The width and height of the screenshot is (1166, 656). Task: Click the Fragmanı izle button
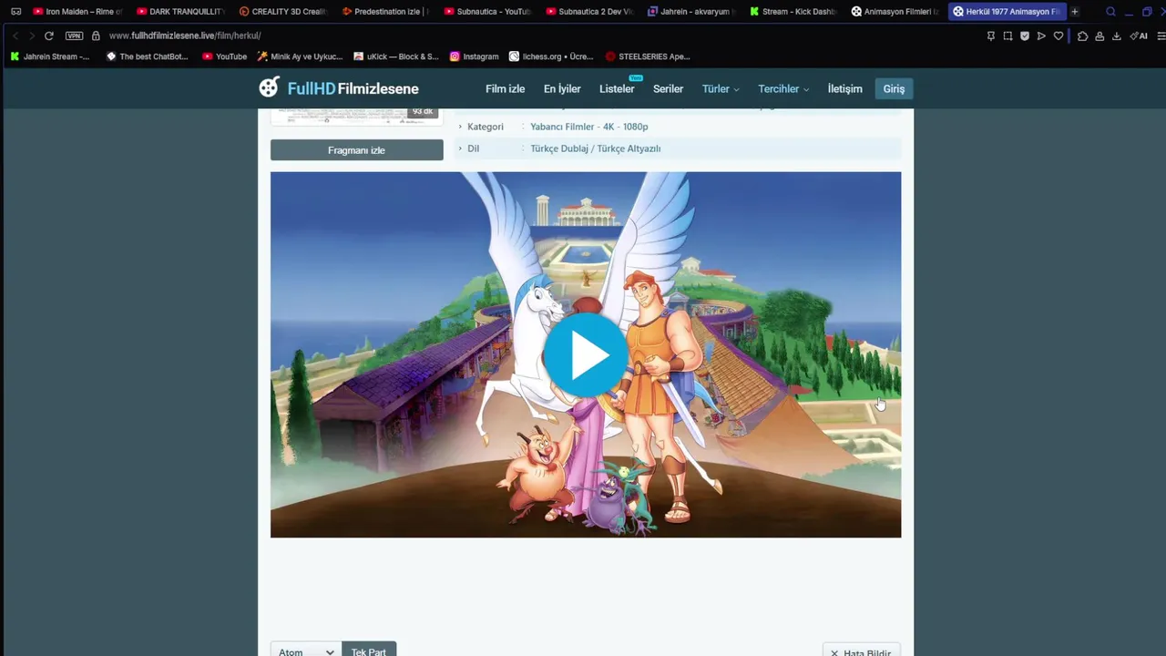(356, 149)
